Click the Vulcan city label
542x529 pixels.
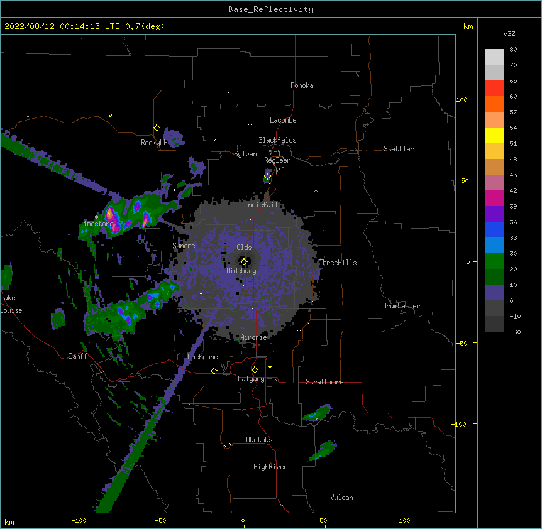[x=341, y=498]
